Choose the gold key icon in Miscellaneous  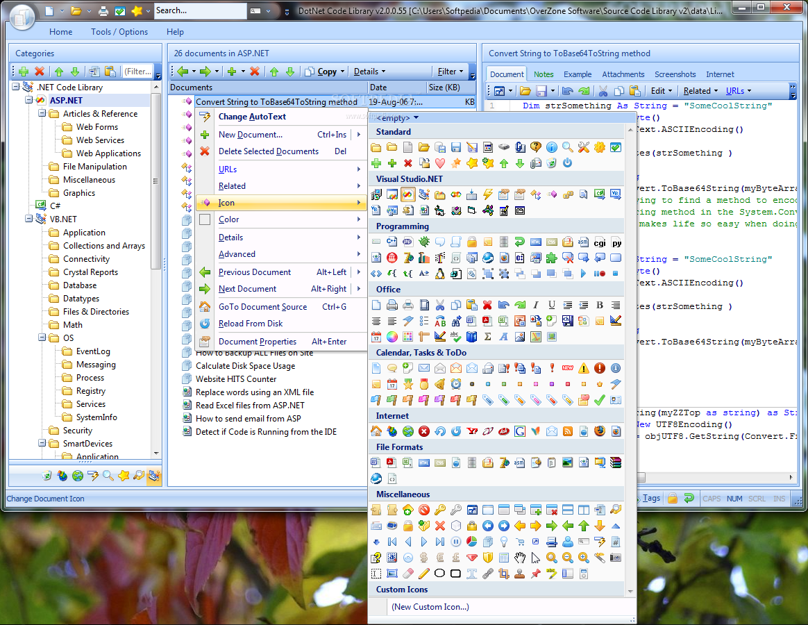click(439, 510)
